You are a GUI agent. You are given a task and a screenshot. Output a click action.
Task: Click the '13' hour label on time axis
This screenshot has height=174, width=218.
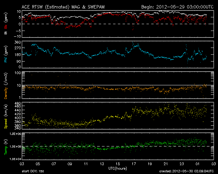pyautogui.click(x=102, y=164)
